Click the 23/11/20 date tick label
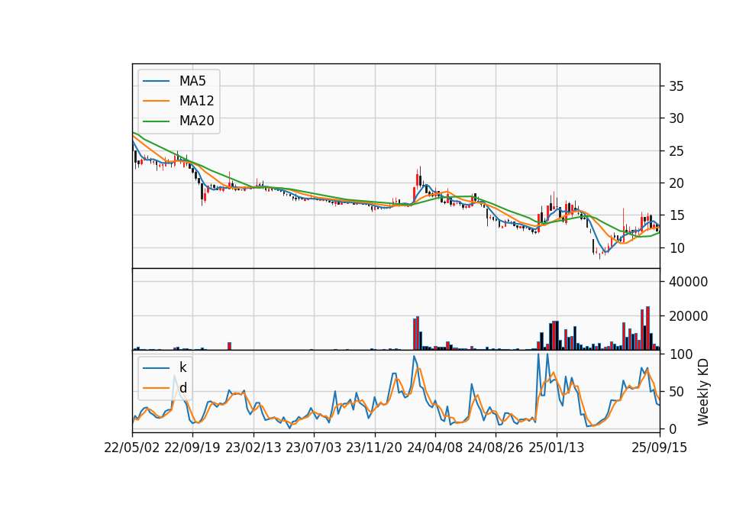733x527 pixels. (374, 448)
